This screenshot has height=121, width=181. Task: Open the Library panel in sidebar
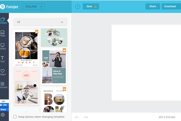click(x=3, y=46)
